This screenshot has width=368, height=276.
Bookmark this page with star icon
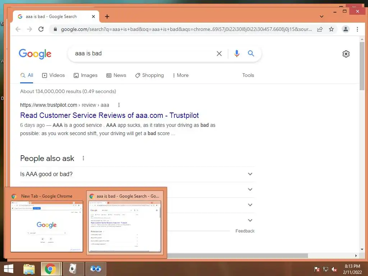click(x=331, y=29)
